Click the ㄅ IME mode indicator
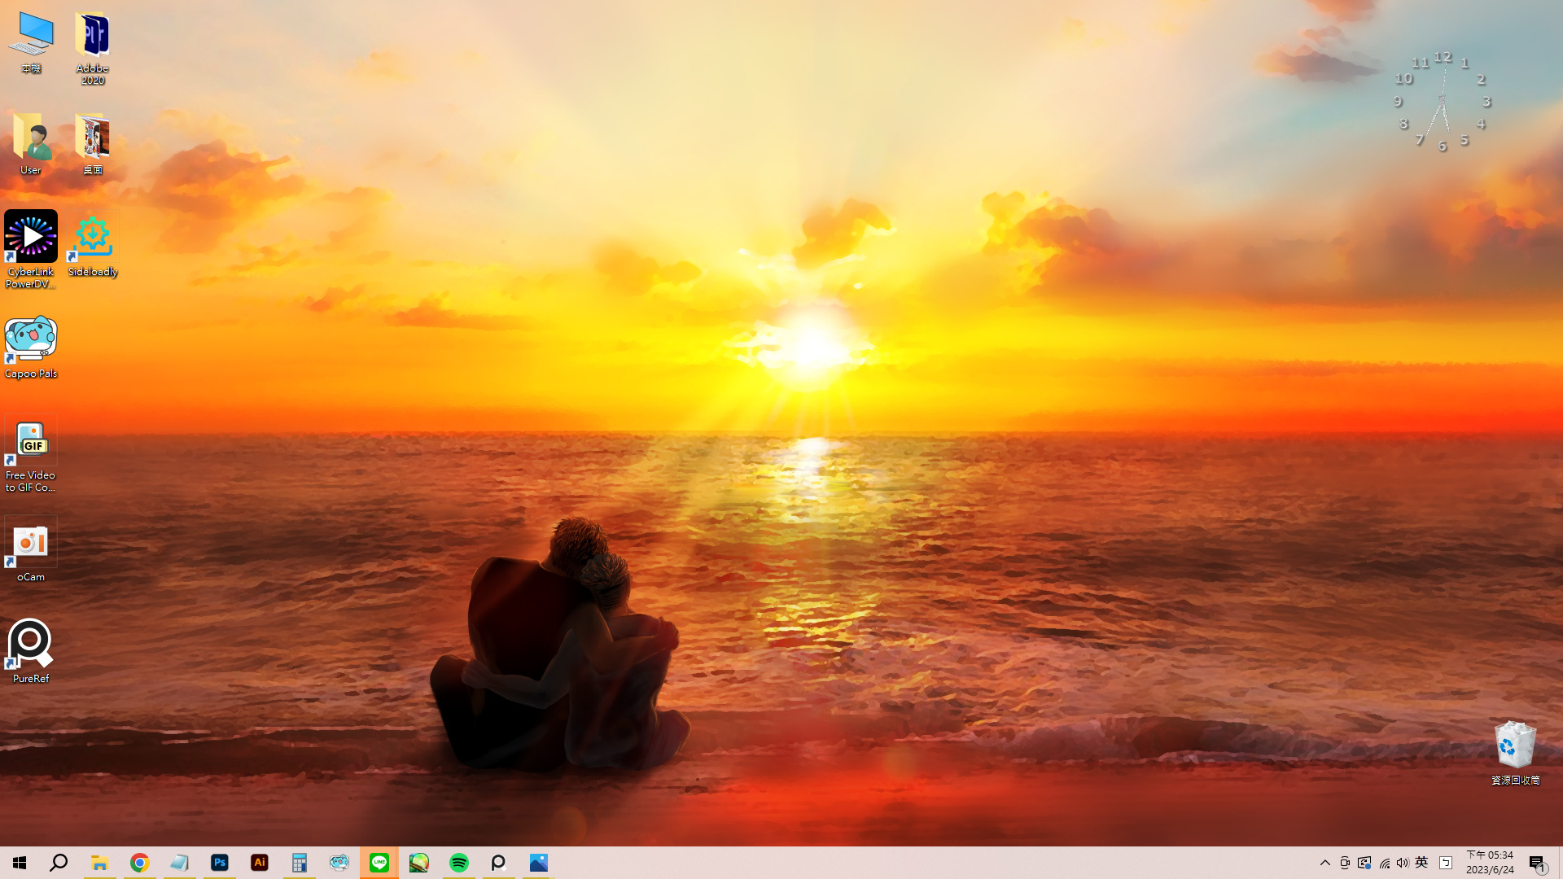 [1446, 863]
